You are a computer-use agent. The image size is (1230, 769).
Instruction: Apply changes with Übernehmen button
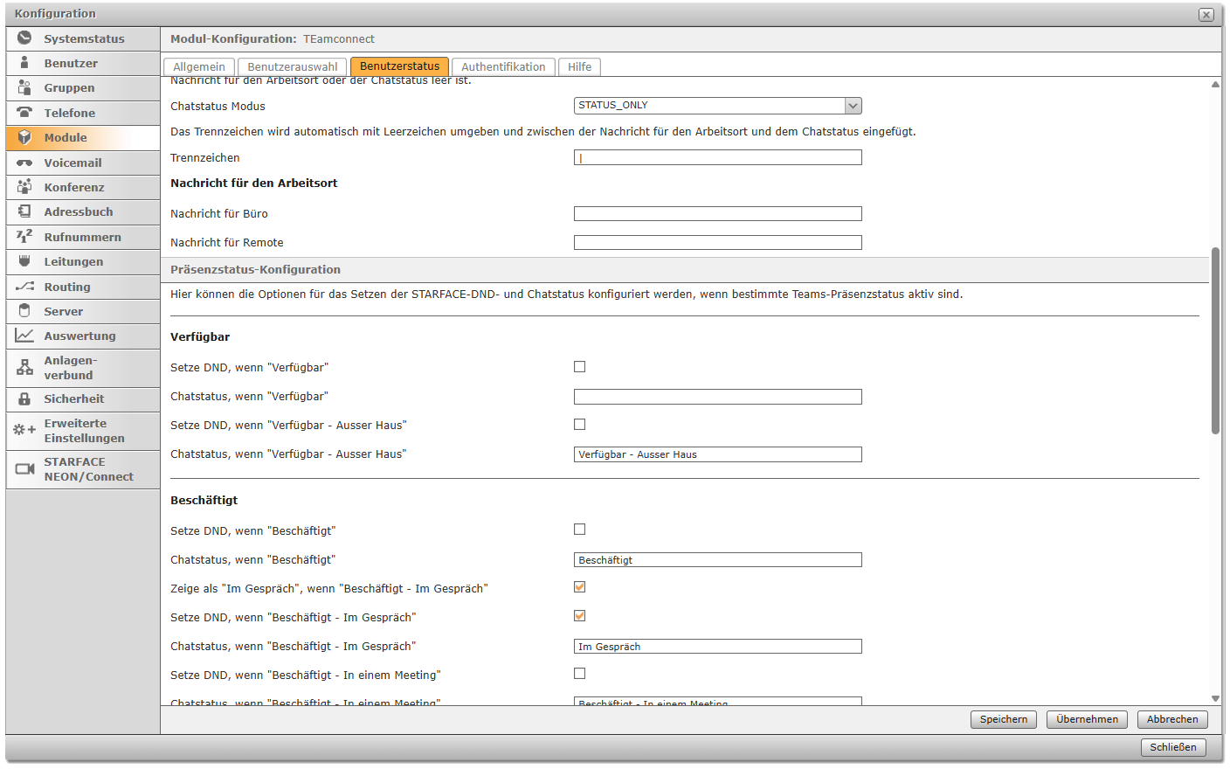[1087, 719]
